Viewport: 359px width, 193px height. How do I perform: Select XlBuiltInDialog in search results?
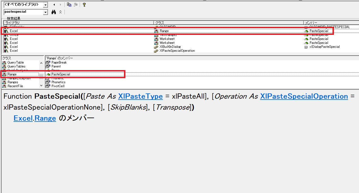[x=170, y=47]
